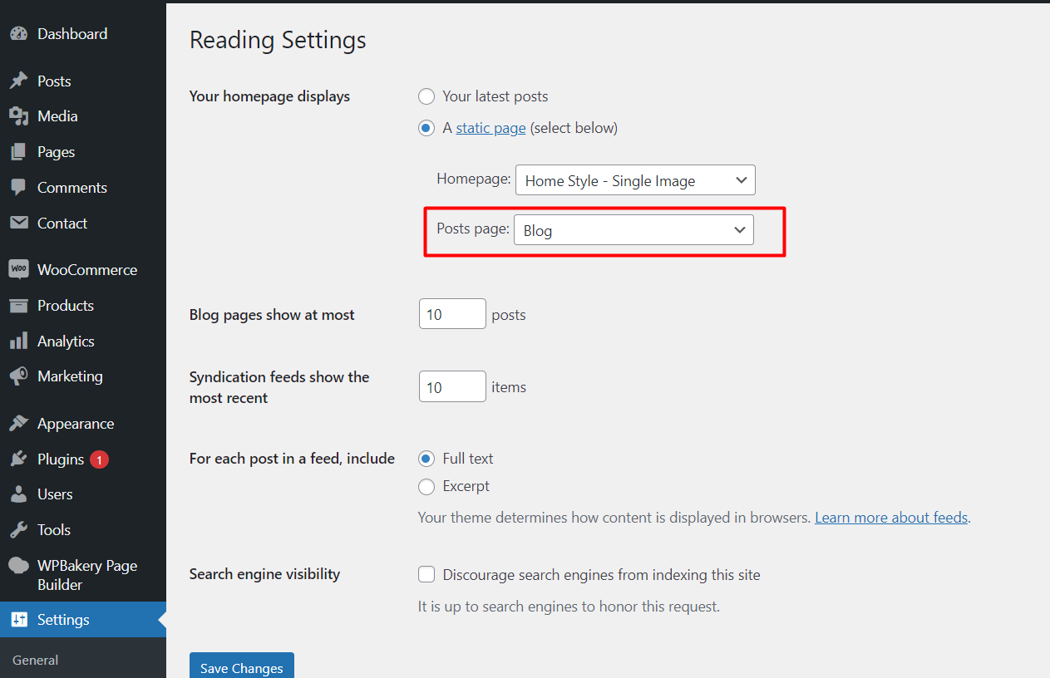The width and height of the screenshot is (1050, 678).
Task: Open Pages in admin sidebar
Action: click(56, 152)
